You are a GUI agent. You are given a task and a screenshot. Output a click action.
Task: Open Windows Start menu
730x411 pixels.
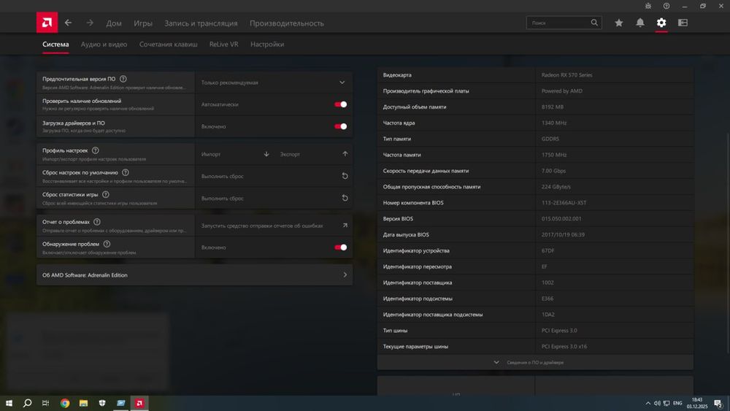9,403
